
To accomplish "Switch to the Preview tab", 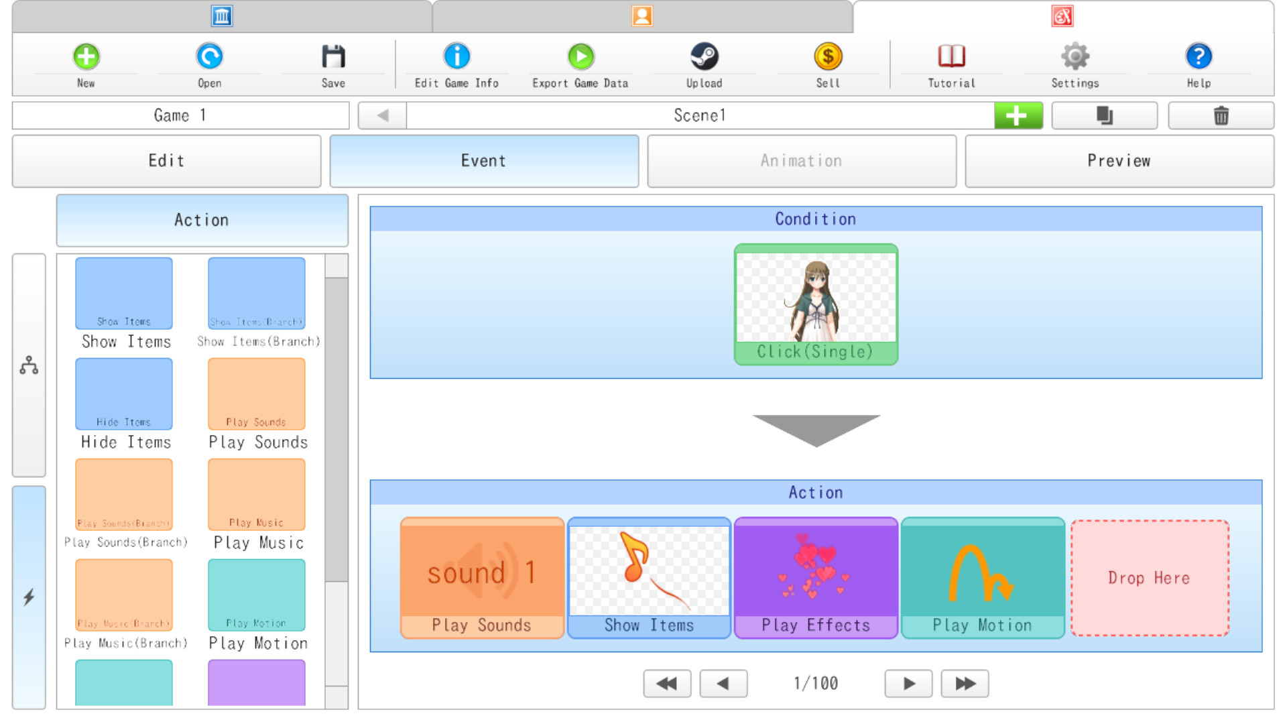I will [1119, 161].
